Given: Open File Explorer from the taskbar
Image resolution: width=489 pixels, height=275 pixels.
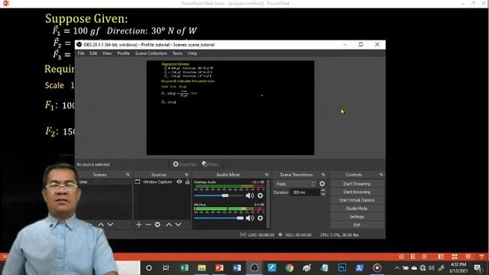Looking at the screenshot, I should click(202, 268).
